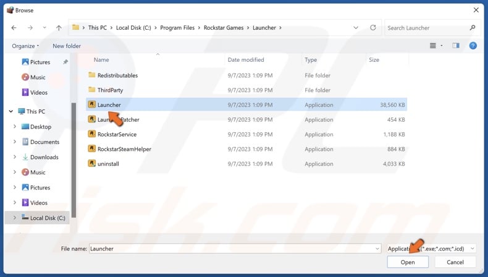The image size is (488, 277).
Task: Open the Redistributables folder
Action: [x=117, y=75]
